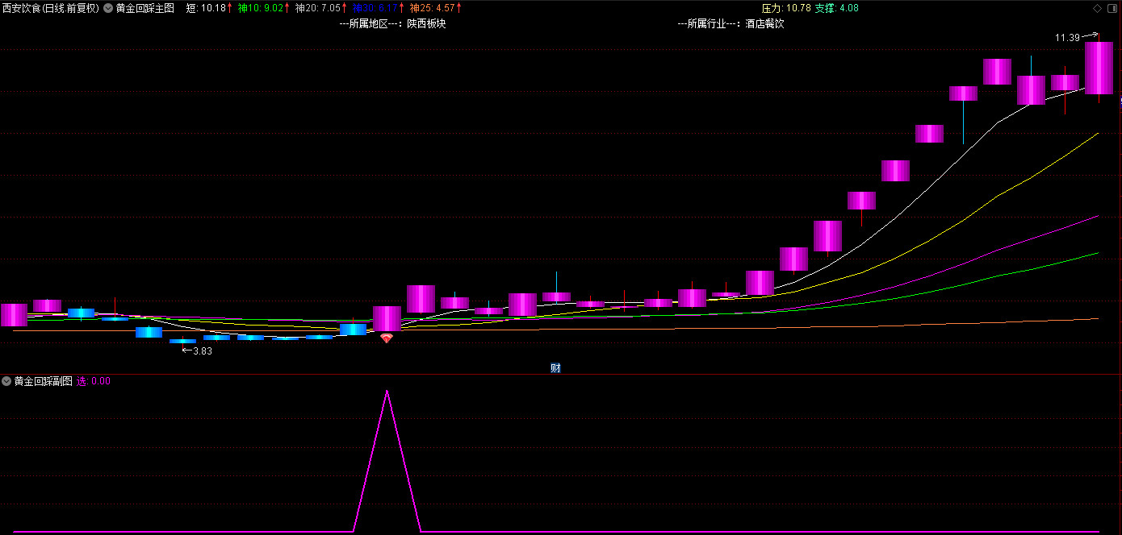Expand the 黄金回踩副图 sub-chart dropdown arrow
Image resolution: width=1122 pixels, height=535 pixels.
pyautogui.click(x=6, y=382)
